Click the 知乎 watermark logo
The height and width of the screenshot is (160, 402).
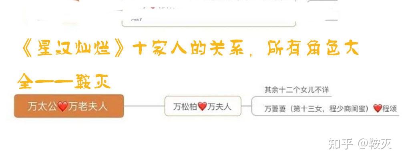coord(341,144)
